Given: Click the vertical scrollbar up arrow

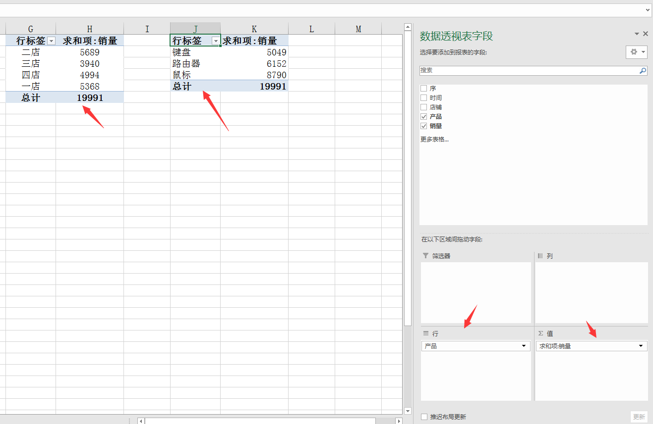Looking at the screenshot, I should 408,27.
